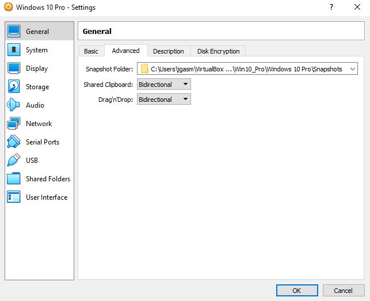
Task: Click the Audio speaker icon
Action: pos(13,105)
